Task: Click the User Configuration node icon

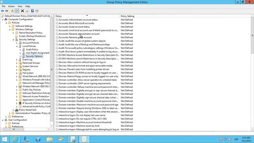Action: [6, 120]
